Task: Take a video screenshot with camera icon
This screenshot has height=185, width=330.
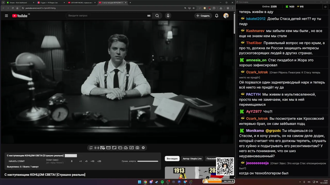Action: pyautogui.click(x=137, y=148)
